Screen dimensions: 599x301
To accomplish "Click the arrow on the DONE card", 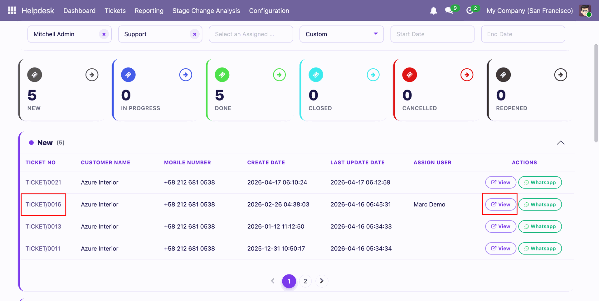I will [x=279, y=75].
